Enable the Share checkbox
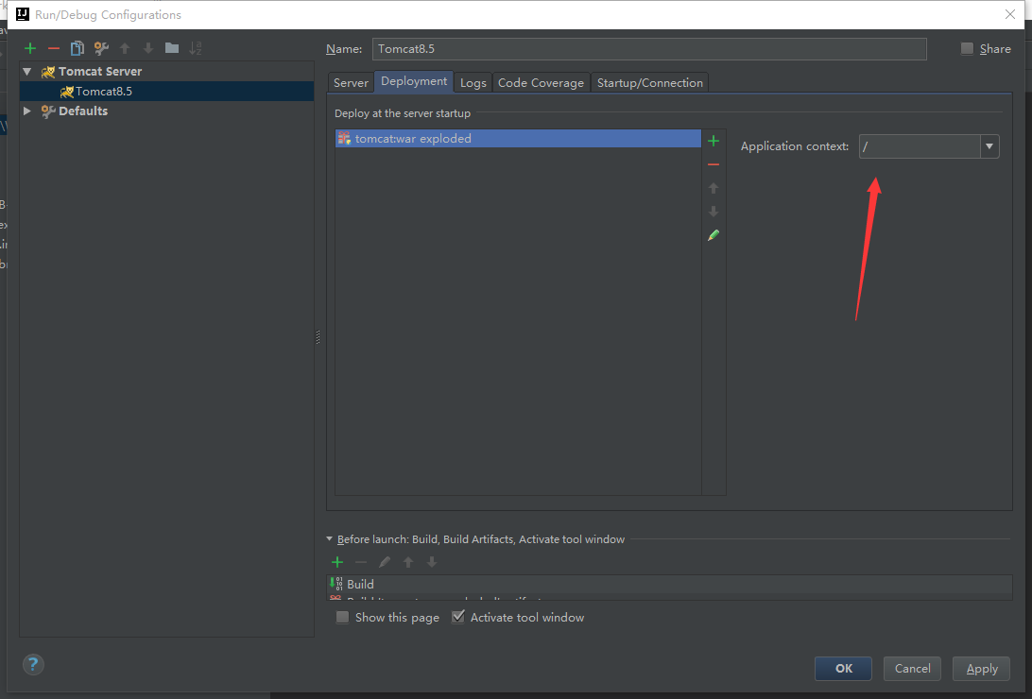The image size is (1032, 699). 967,49
